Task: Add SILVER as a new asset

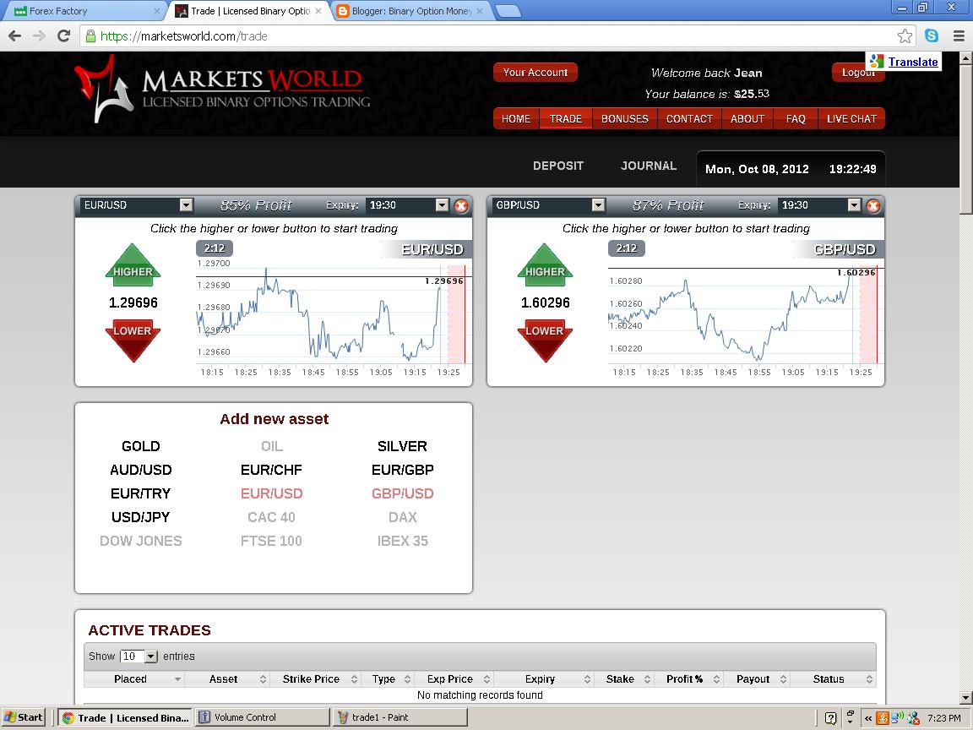Action: [402, 446]
